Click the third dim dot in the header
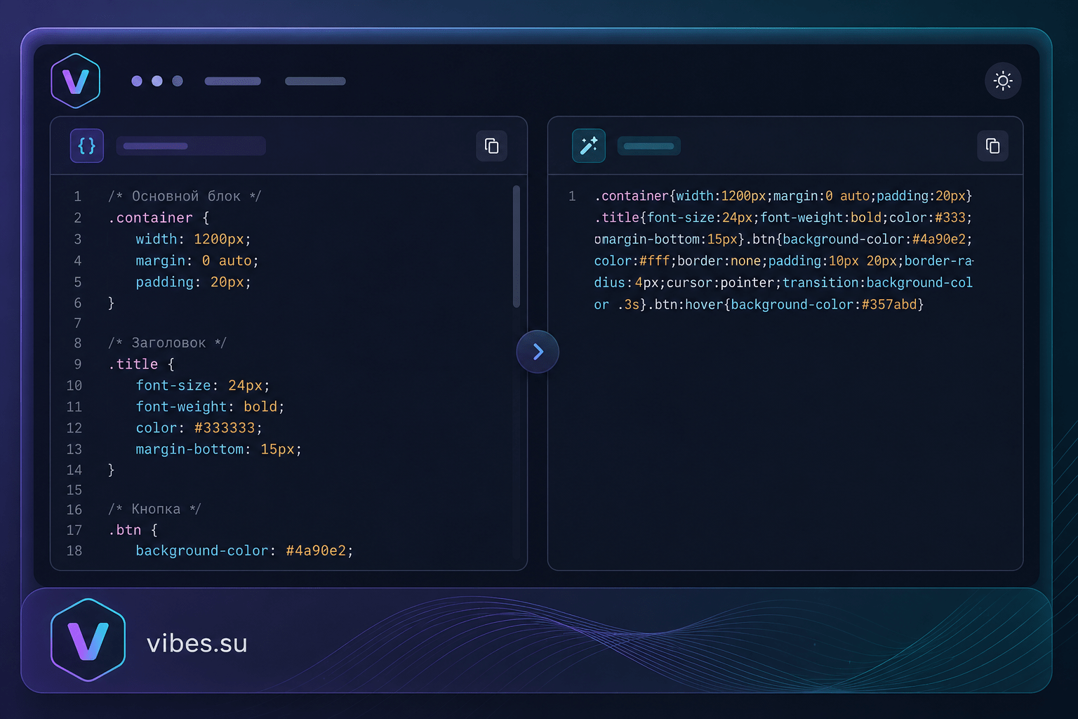 tap(178, 81)
